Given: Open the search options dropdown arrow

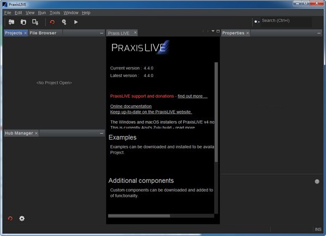Looking at the screenshot, I should click(256, 21).
